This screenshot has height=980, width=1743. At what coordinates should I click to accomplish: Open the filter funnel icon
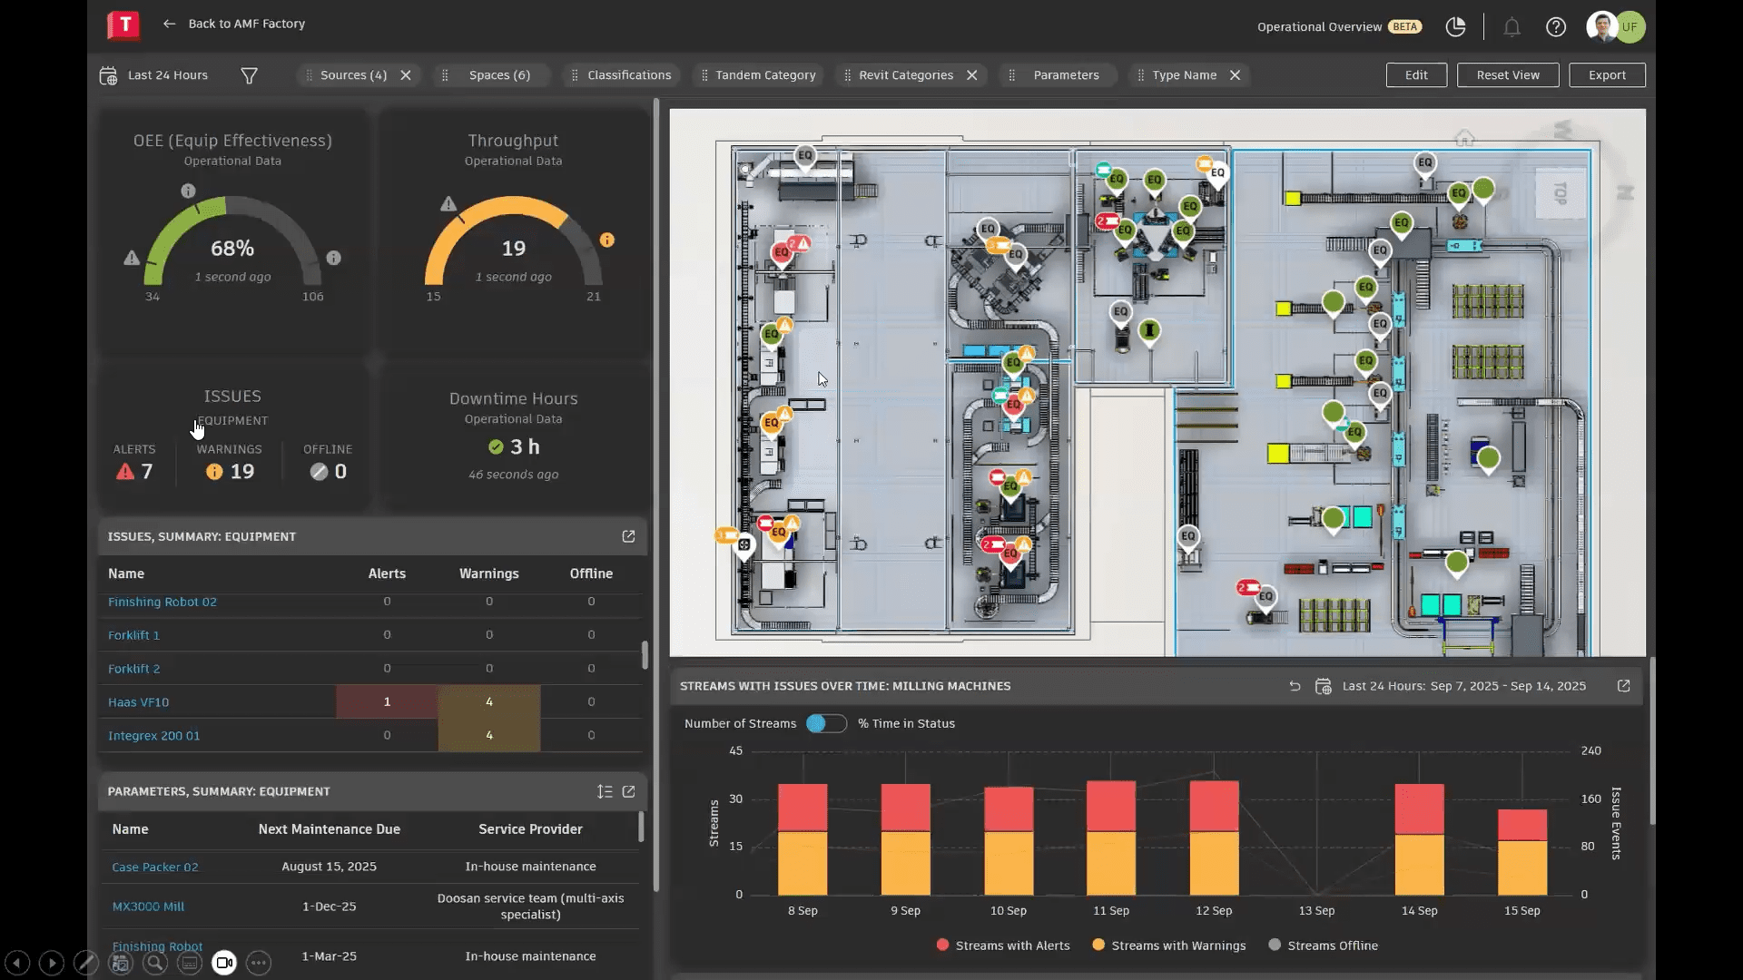(x=249, y=75)
